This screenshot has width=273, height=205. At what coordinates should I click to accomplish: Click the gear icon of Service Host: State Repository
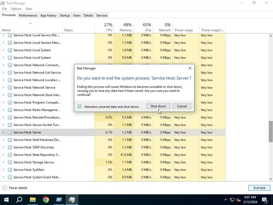[10, 155]
